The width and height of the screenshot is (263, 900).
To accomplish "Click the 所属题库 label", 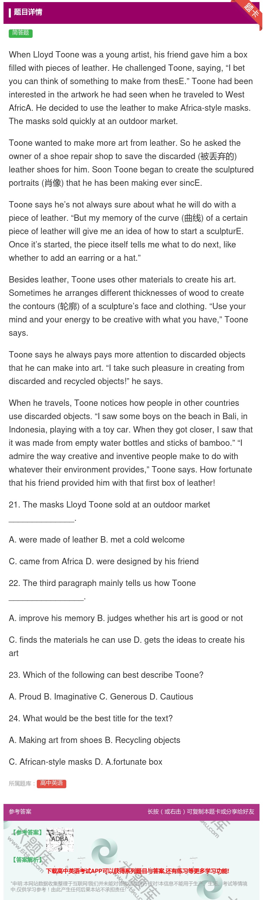I will pyautogui.click(x=22, y=784).
